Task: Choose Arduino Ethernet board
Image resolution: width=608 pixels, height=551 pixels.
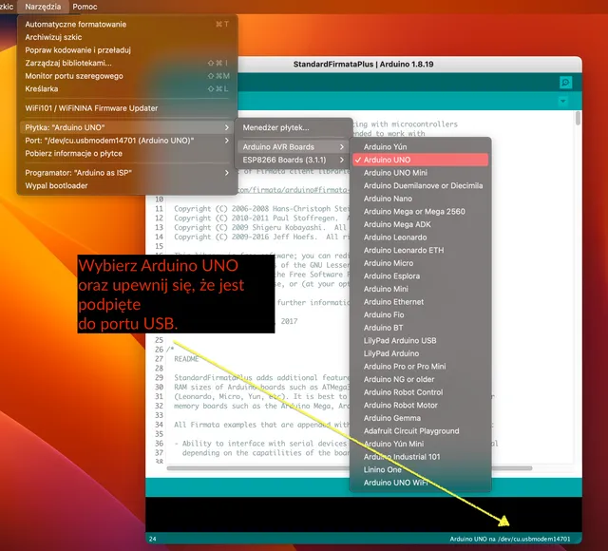Action: pos(420,302)
